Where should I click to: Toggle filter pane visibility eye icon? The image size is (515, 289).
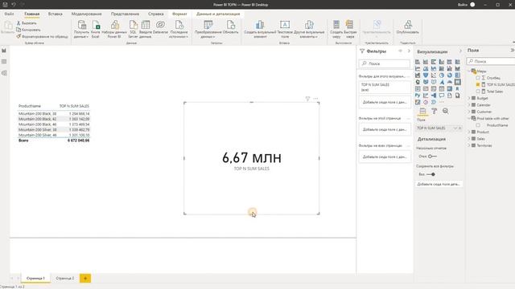[x=401, y=51]
